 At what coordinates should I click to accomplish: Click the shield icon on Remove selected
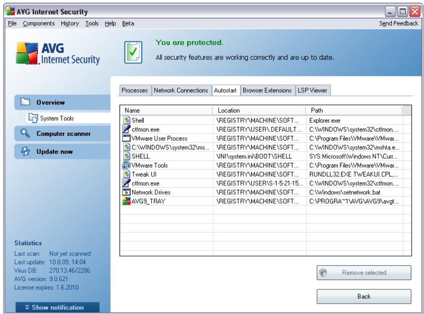[x=323, y=273]
